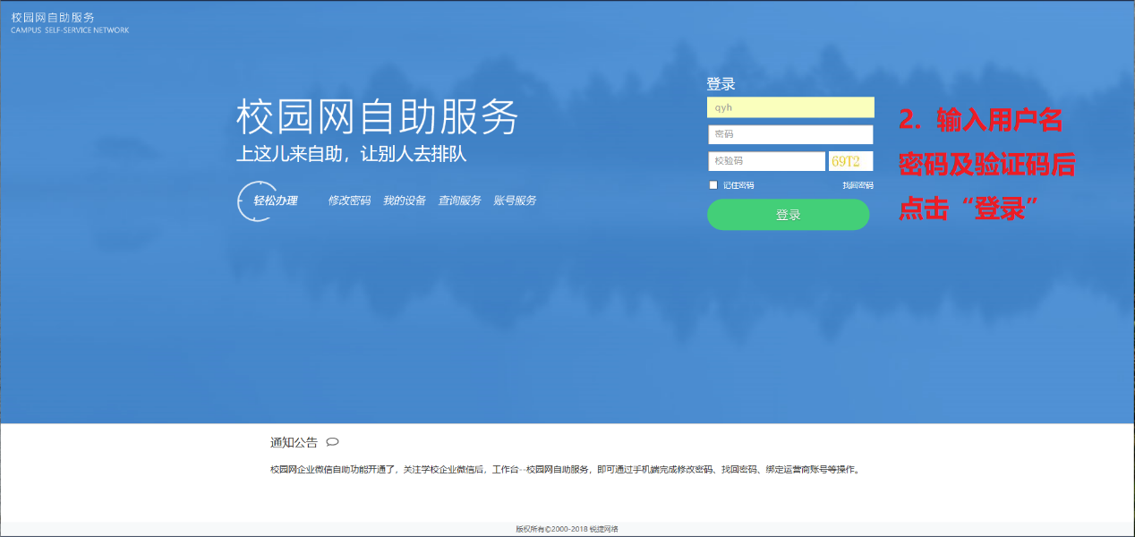Click into the 密码 password field

click(789, 134)
